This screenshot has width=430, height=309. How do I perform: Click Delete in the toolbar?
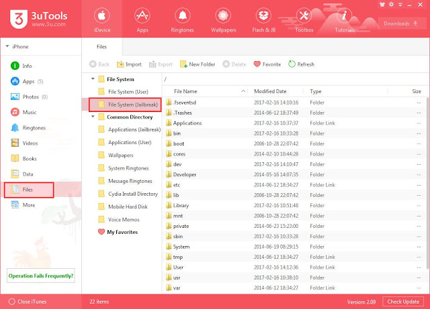pyautogui.click(x=234, y=64)
